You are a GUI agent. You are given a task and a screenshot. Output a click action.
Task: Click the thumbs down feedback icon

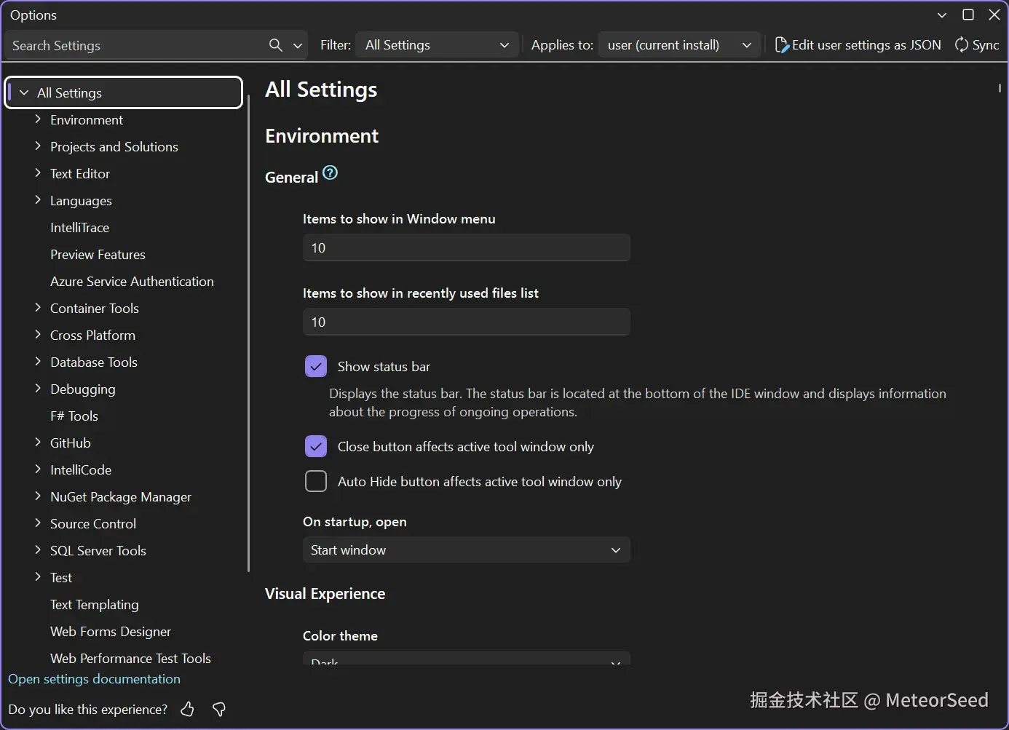219,709
